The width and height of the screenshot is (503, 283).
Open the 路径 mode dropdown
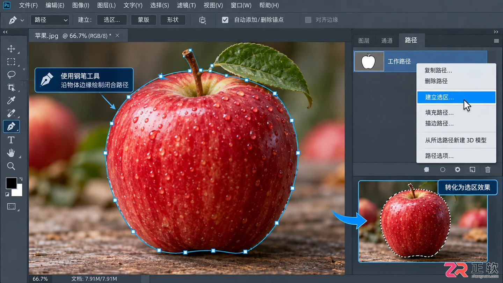[x=50, y=20]
